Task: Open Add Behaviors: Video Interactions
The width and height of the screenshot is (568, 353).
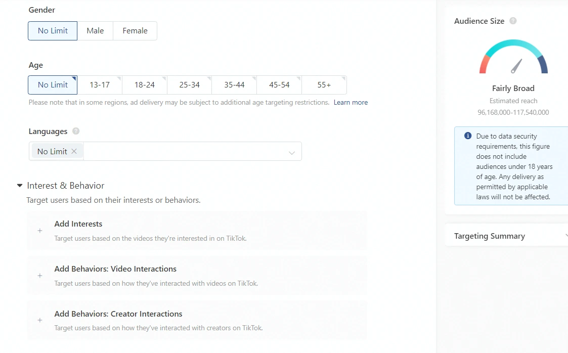Action: click(x=115, y=269)
